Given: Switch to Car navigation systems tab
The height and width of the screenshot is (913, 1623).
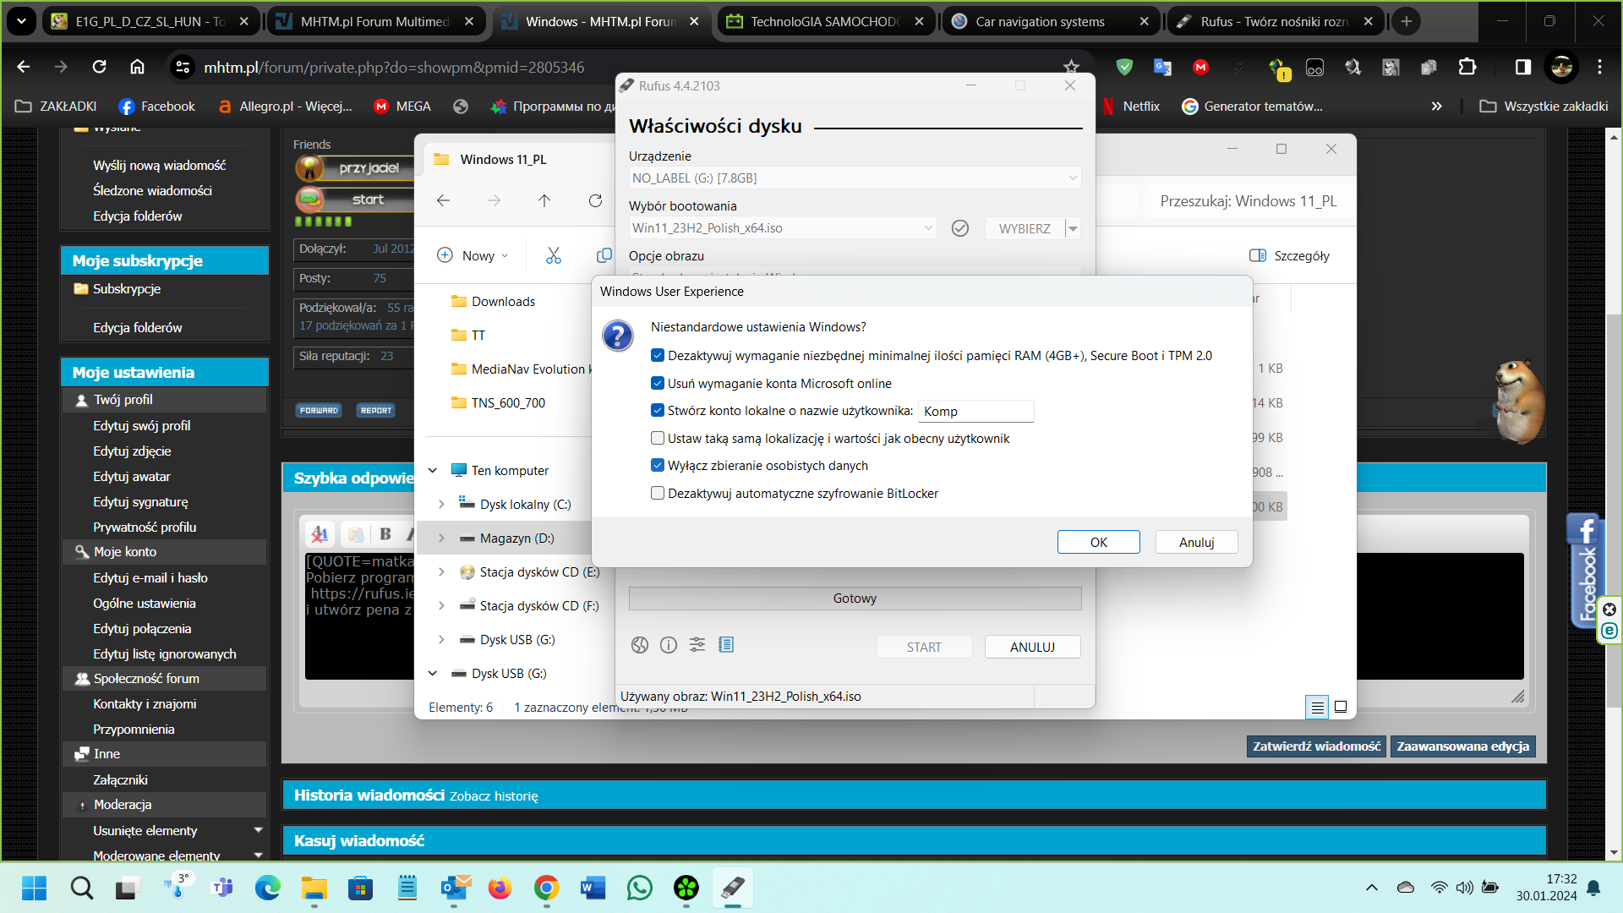Looking at the screenshot, I should pos(1051,21).
